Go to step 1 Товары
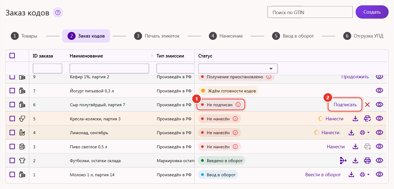This screenshot has width=394, height=189. [24, 36]
